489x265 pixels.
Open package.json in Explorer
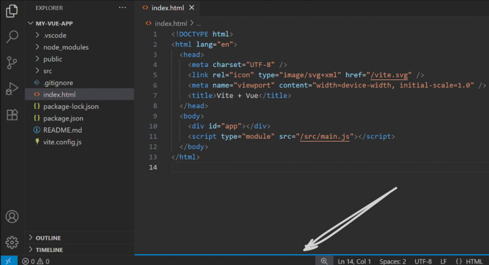[64, 118]
